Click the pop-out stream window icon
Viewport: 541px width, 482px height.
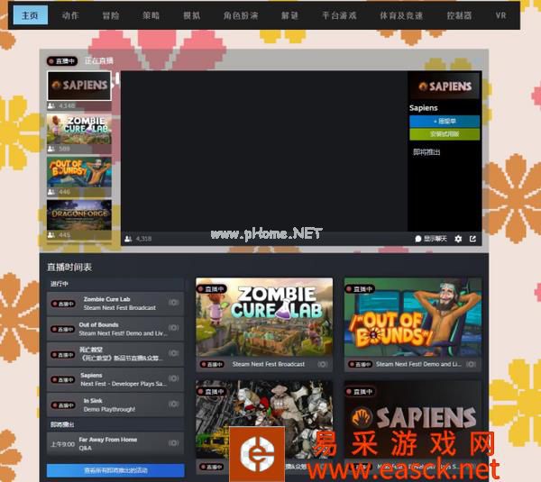click(x=472, y=239)
